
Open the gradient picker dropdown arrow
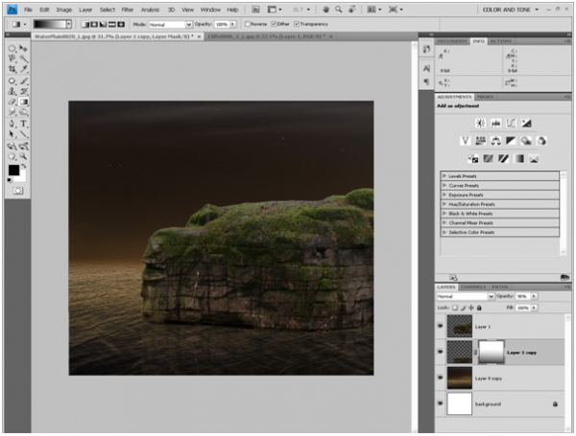point(68,24)
